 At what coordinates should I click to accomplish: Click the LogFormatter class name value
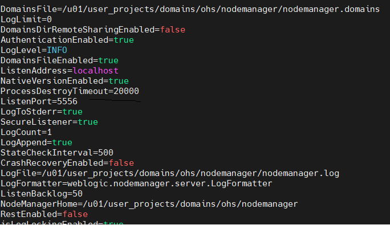[x=170, y=183]
